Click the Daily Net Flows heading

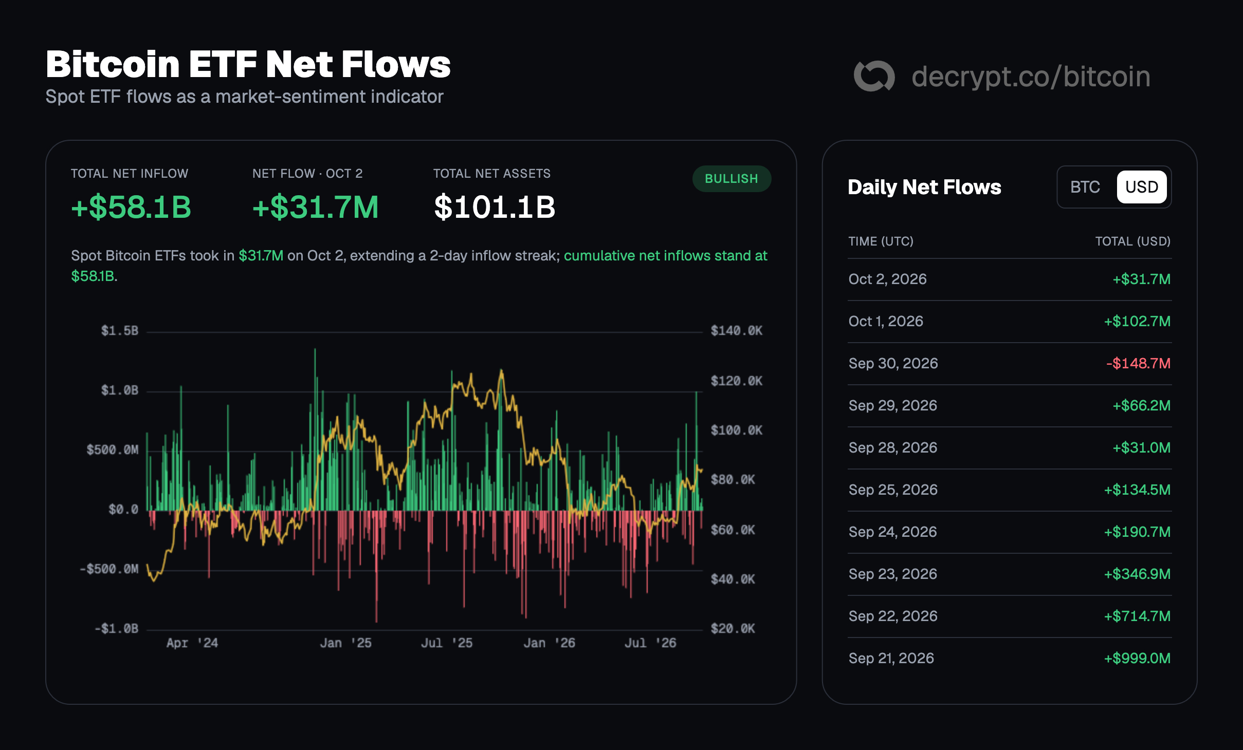pyautogui.click(x=924, y=187)
